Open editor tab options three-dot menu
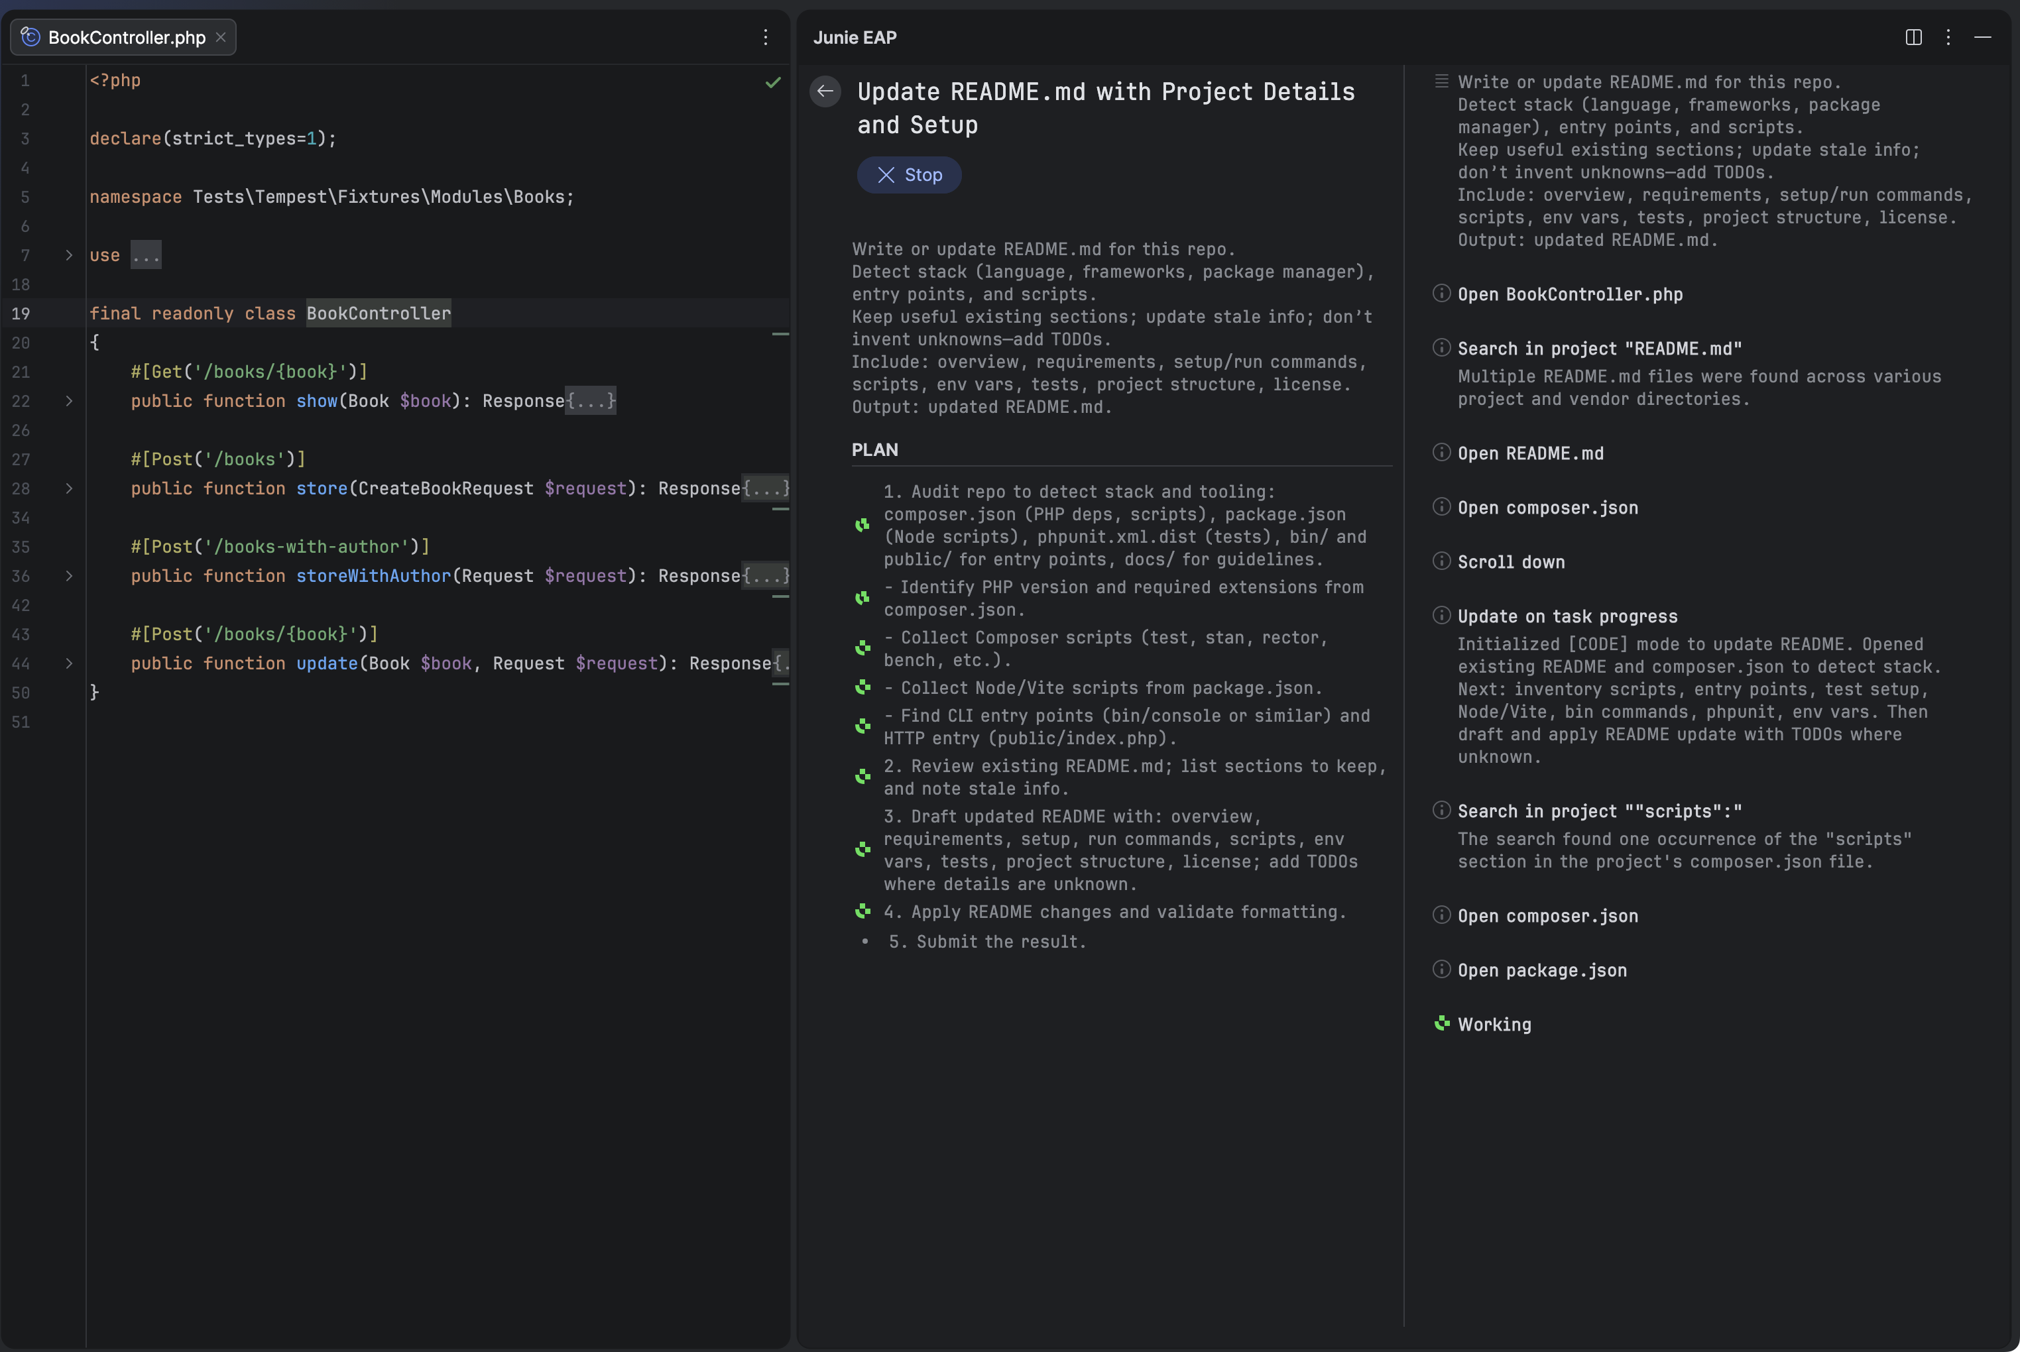The image size is (2020, 1352). click(765, 37)
